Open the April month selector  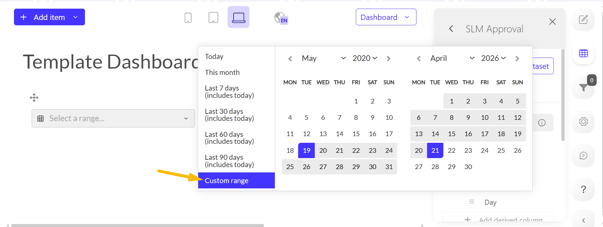[452, 58]
